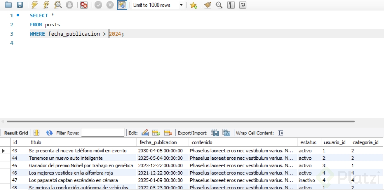The height and width of the screenshot is (190, 384).
Task: Sort by the usuario_id column header
Action: pyautogui.click(x=335, y=142)
